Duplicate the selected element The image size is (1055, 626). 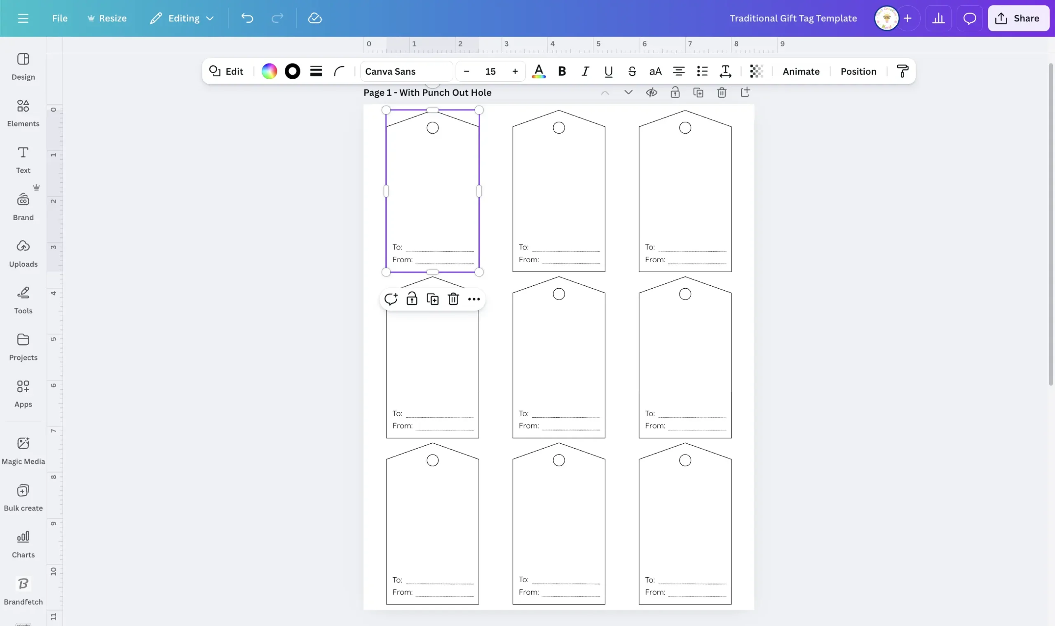[x=432, y=299]
